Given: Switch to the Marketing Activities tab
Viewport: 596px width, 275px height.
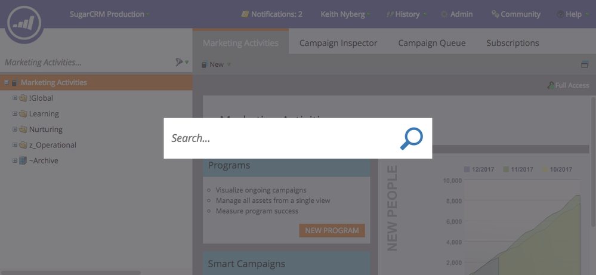Looking at the screenshot, I should click(x=240, y=42).
